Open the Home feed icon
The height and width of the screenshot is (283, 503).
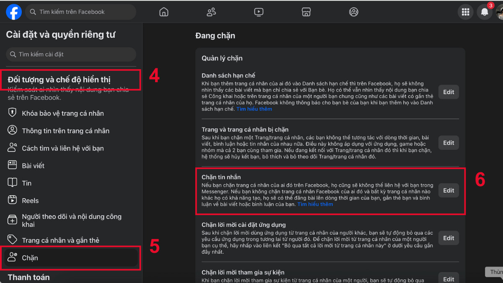click(x=164, y=12)
